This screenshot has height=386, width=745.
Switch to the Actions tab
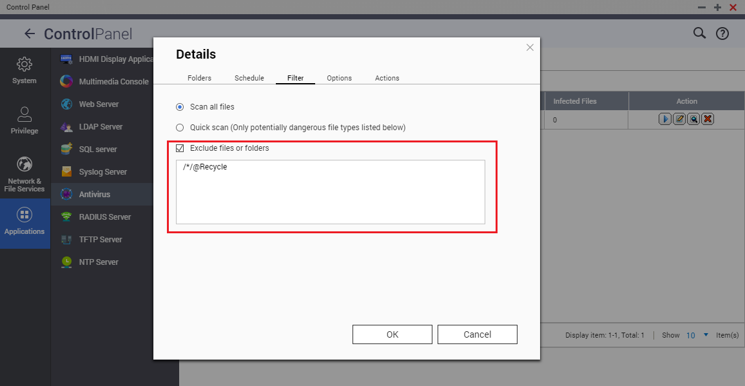[x=387, y=78]
